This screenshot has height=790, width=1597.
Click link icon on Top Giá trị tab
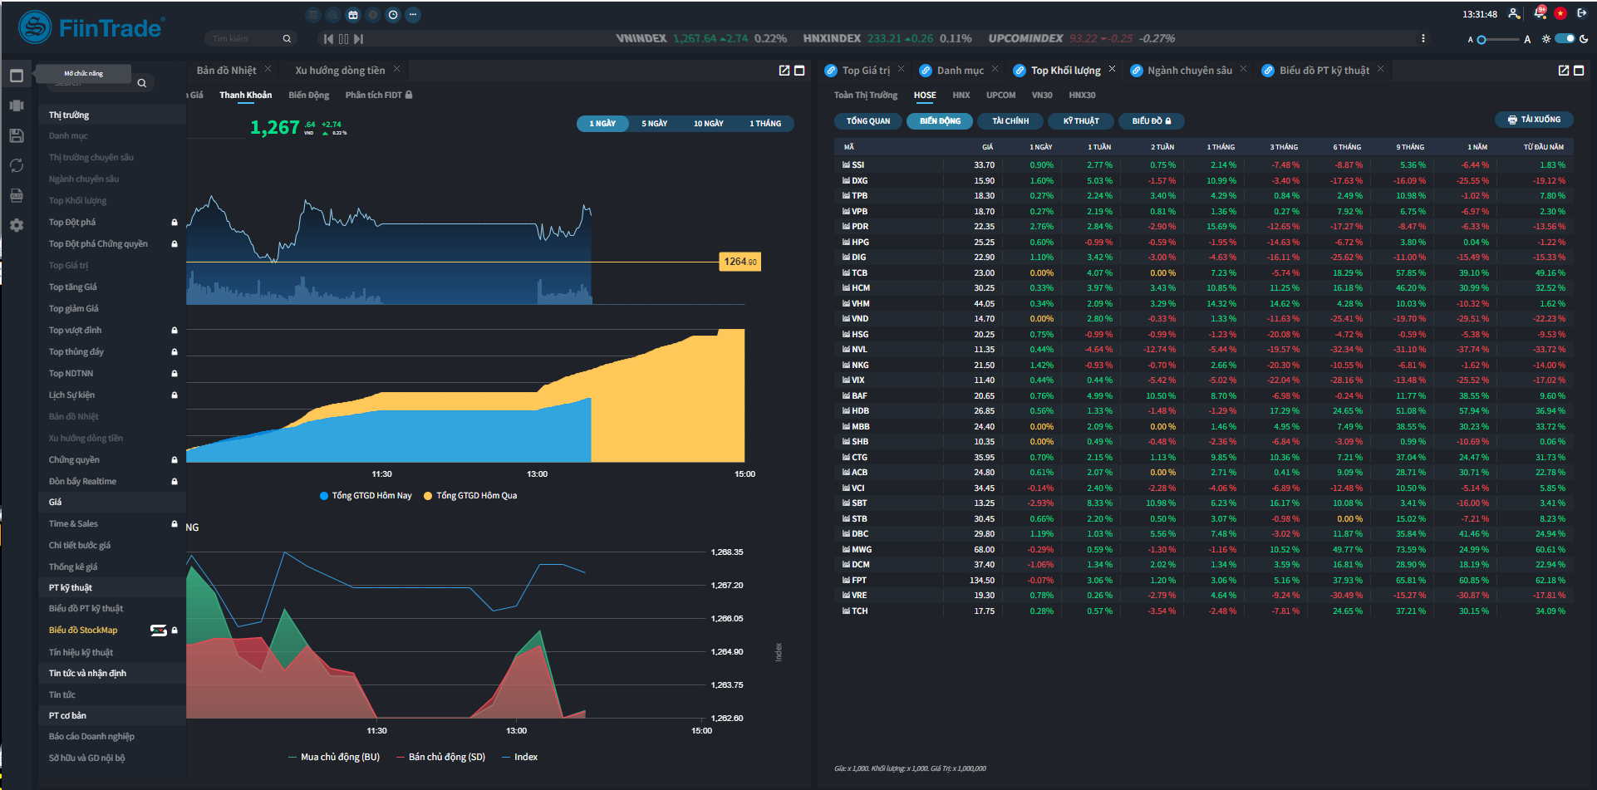(x=831, y=71)
